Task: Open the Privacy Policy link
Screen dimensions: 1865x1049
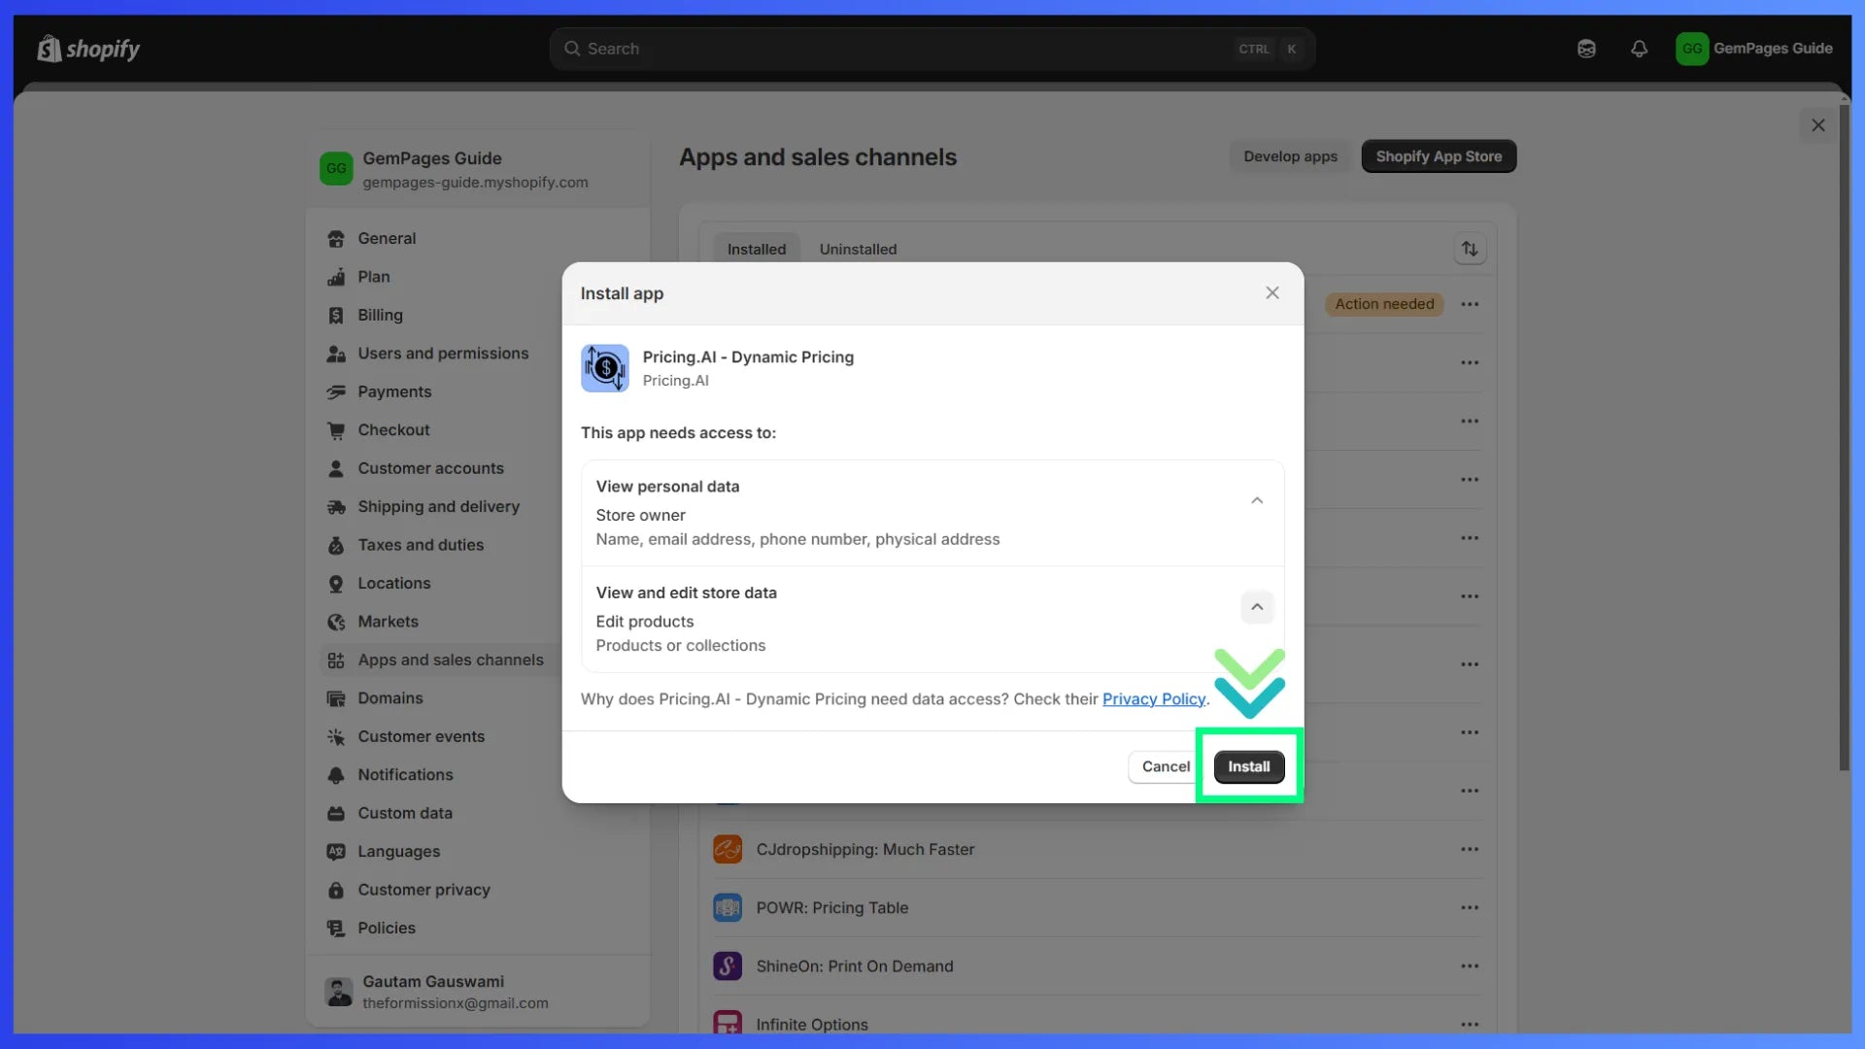Action: coord(1153,699)
